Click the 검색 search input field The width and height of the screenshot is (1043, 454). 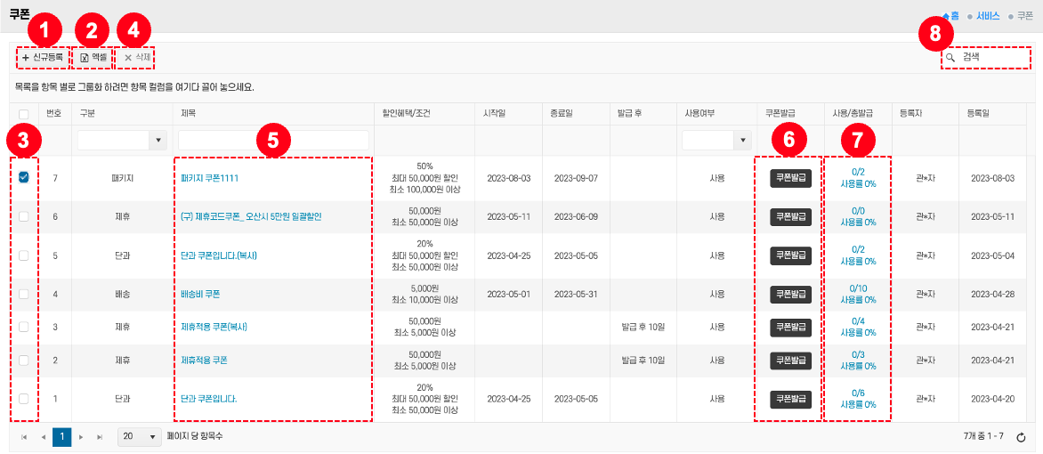(x=992, y=58)
